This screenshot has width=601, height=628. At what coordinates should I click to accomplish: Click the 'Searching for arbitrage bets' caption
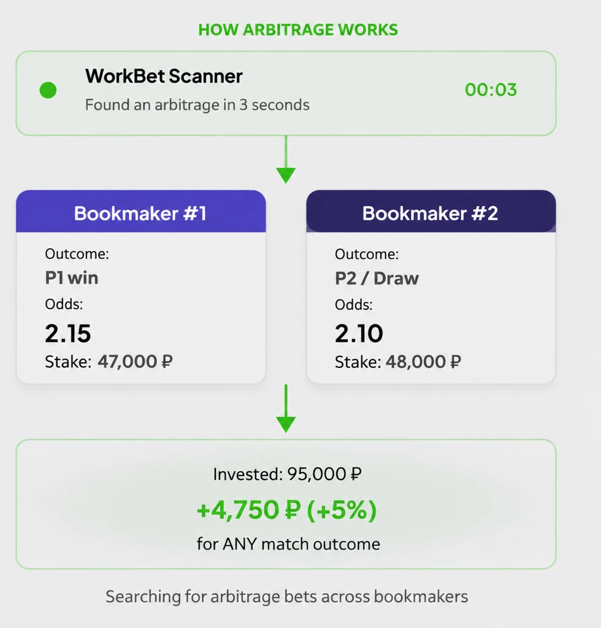click(286, 597)
